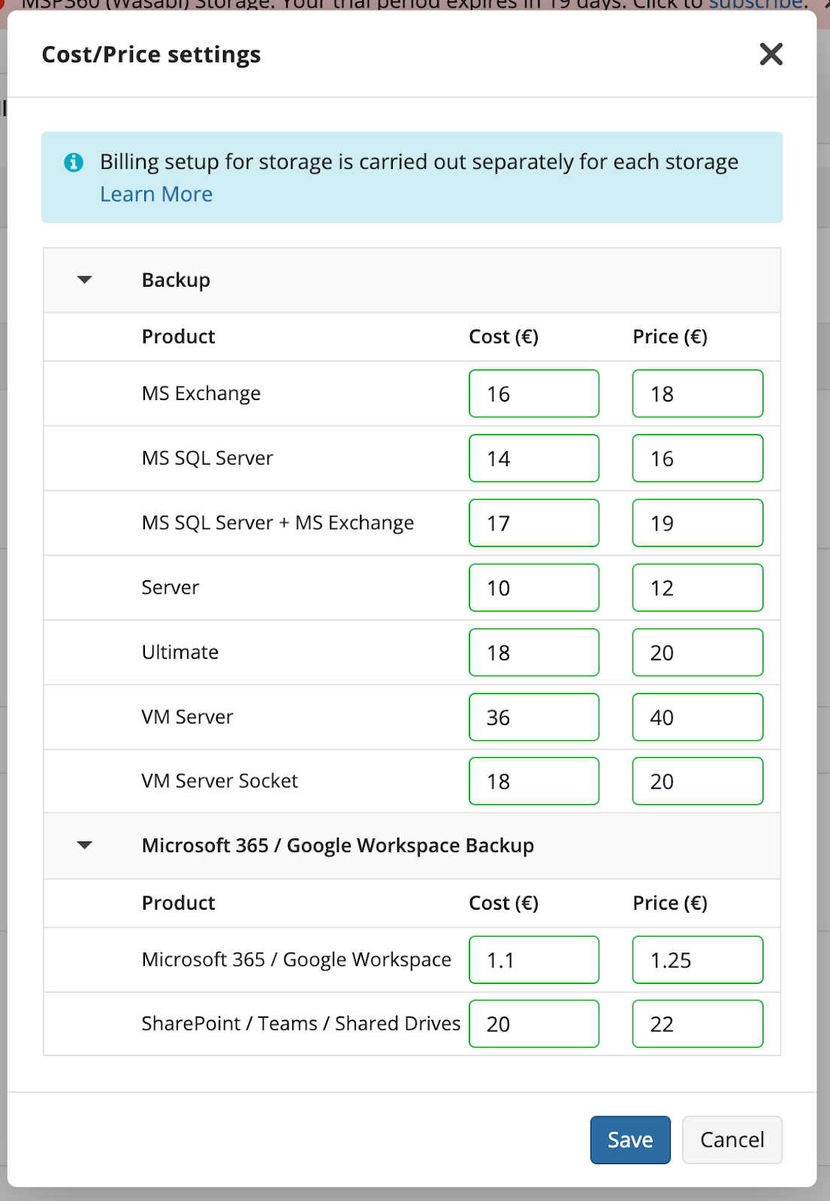Viewport: 830px width, 1201px height.
Task: Edit MS Exchange cost field
Action: [x=534, y=393]
